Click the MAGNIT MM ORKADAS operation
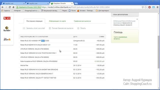The image size is (160, 90). click(x=39, y=69)
